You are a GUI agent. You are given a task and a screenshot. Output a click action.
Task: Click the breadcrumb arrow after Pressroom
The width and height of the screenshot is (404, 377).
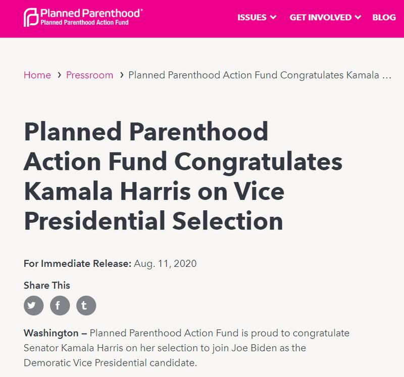[x=122, y=75]
